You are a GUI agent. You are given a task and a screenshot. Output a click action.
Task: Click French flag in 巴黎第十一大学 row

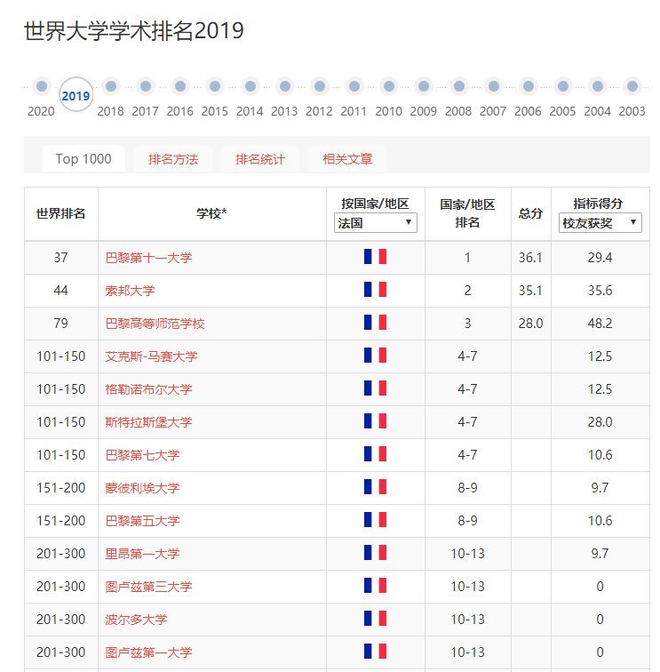click(x=375, y=257)
